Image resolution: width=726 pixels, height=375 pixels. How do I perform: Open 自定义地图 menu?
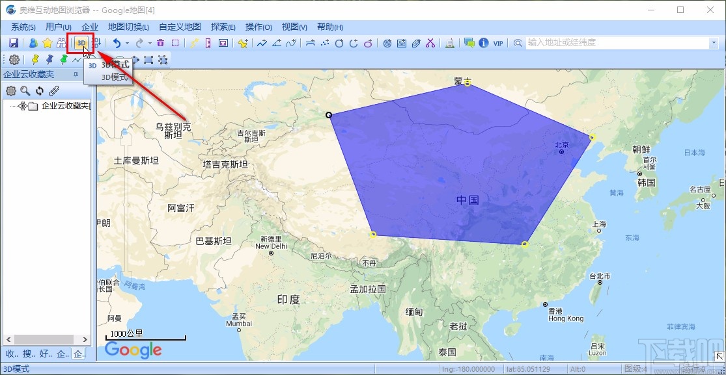coord(180,27)
